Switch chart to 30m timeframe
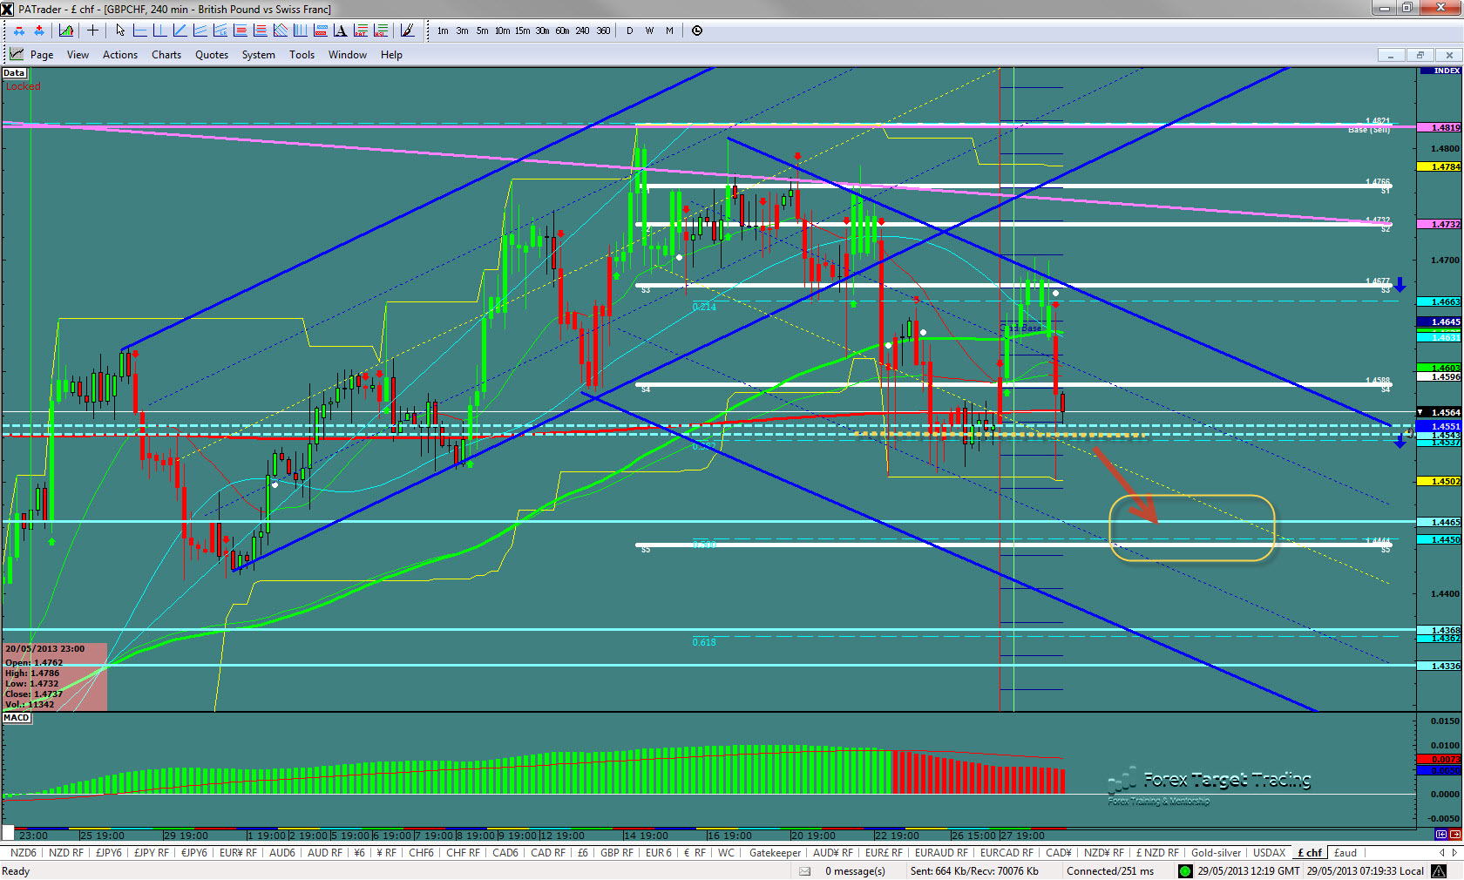This screenshot has height=880, width=1464. tap(542, 30)
